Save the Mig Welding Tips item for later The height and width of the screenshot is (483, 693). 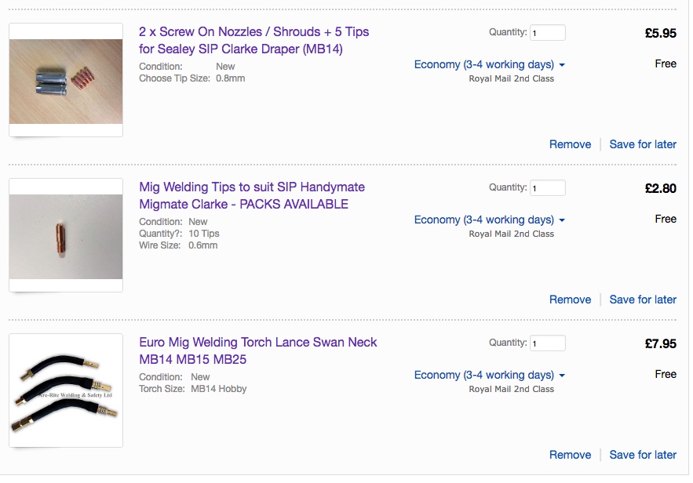(643, 300)
